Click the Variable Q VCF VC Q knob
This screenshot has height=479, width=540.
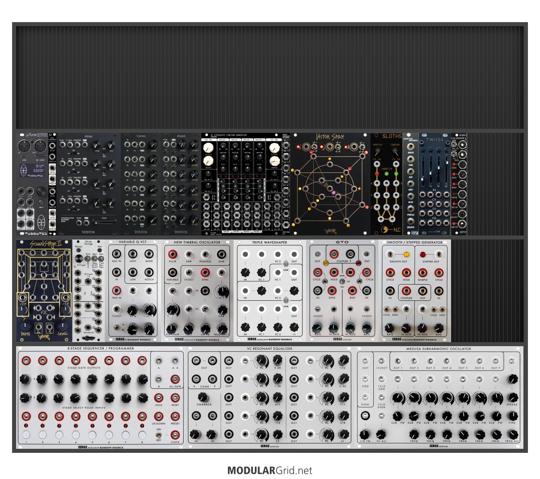132,310
